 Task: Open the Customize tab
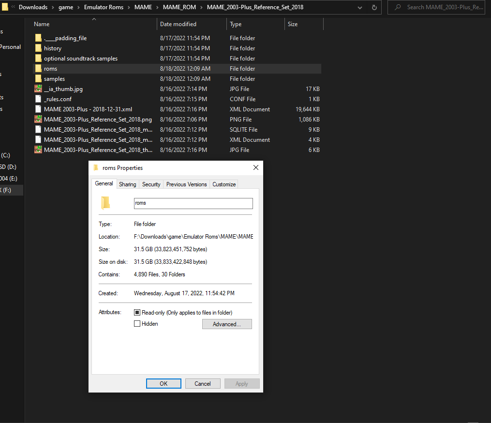coord(224,184)
